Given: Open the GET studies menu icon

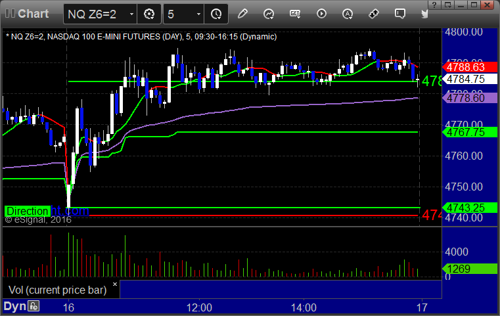Looking at the screenshot, I should 295,14.
